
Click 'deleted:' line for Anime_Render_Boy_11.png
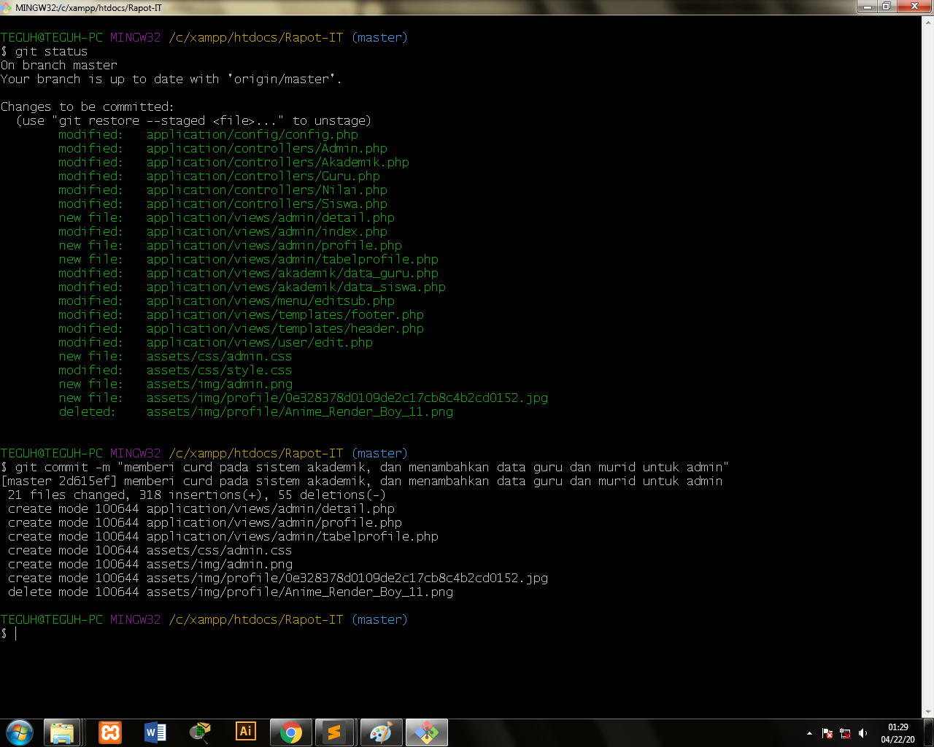pos(256,412)
